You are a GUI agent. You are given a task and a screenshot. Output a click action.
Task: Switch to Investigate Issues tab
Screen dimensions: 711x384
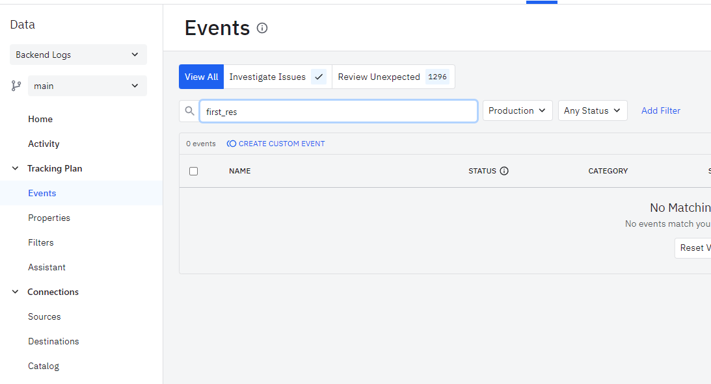coord(278,77)
